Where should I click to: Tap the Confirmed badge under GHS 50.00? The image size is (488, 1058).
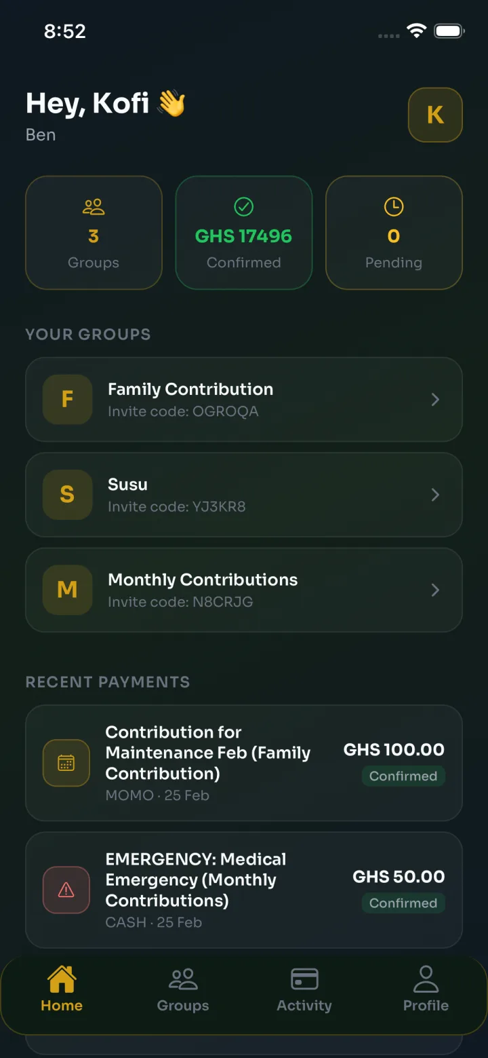click(403, 903)
